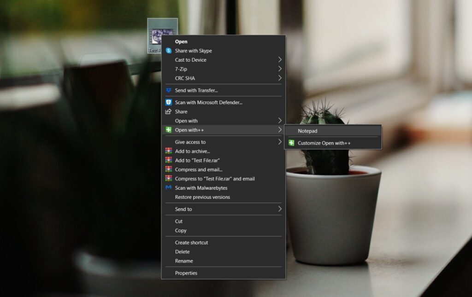Expand the 7-Zip submenu arrow
The image size is (472, 297).
tap(280, 69)
